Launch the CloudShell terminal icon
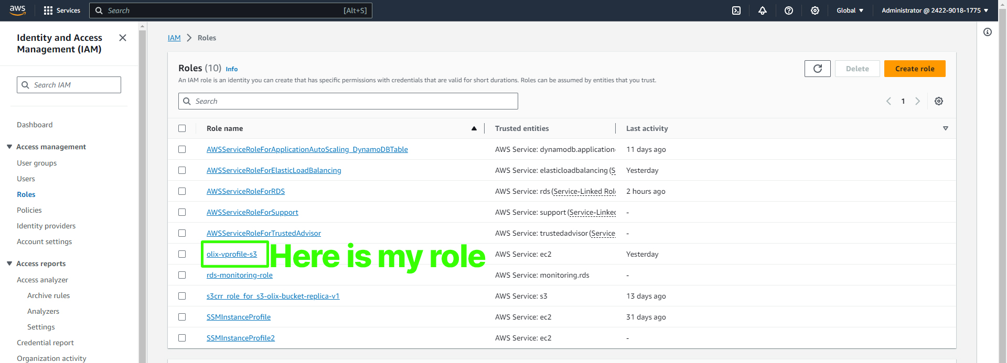 point(736,10)
